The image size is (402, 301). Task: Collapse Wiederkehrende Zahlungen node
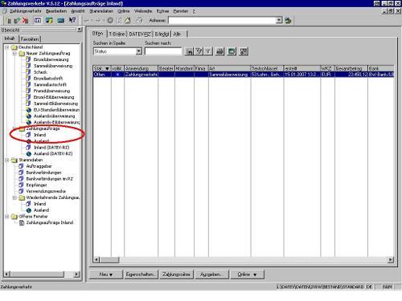[14, 197]
